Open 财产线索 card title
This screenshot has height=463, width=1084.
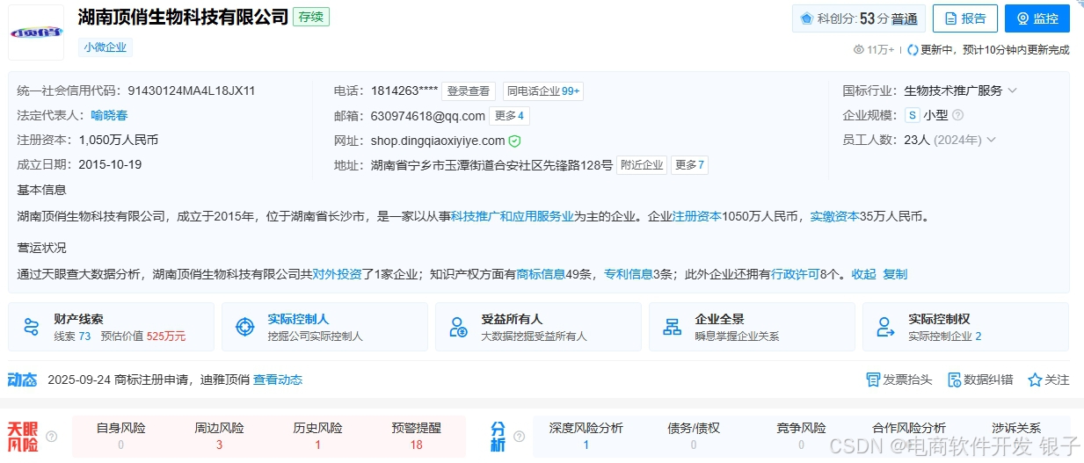[x=78, y=319]
